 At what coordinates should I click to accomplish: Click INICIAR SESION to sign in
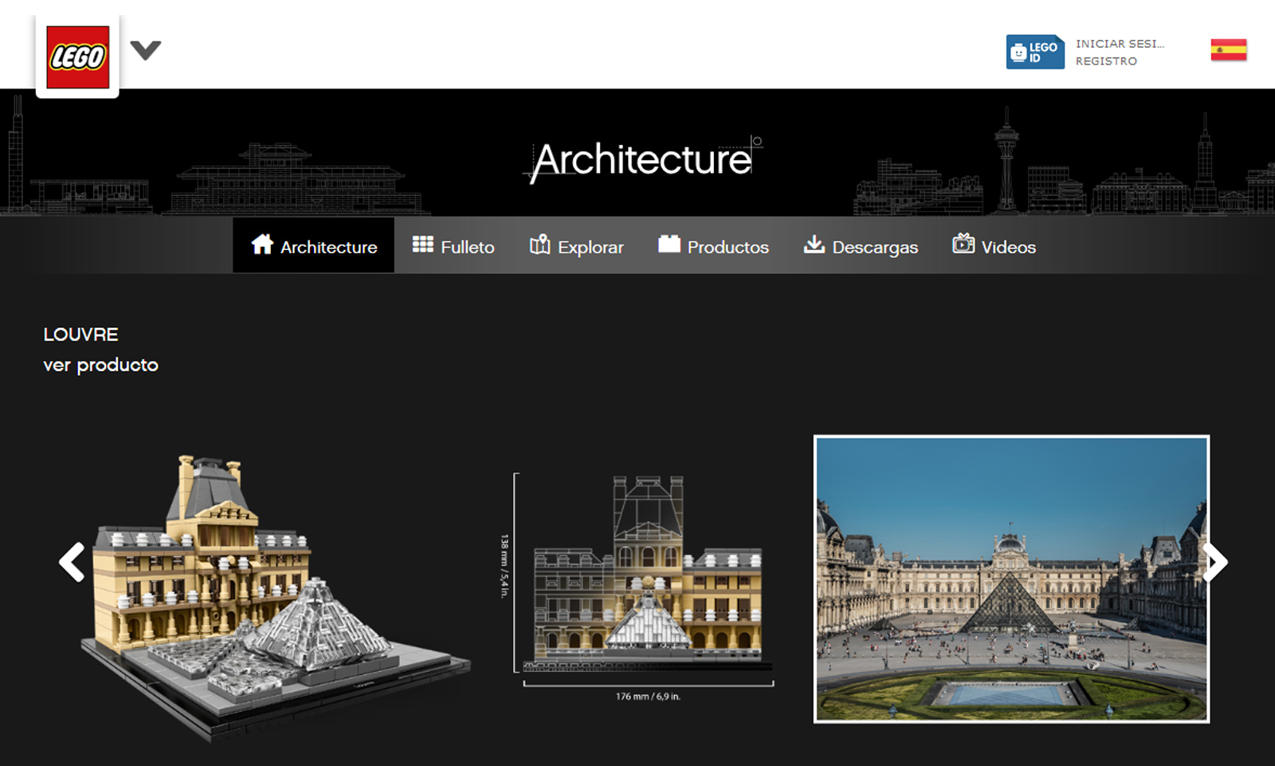[x=1119, y=44]
